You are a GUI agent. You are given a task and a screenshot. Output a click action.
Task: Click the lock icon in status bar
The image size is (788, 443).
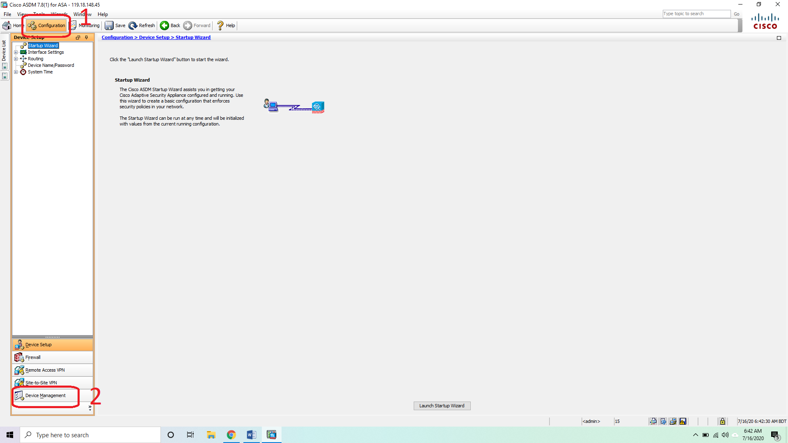tap(722, 421)
